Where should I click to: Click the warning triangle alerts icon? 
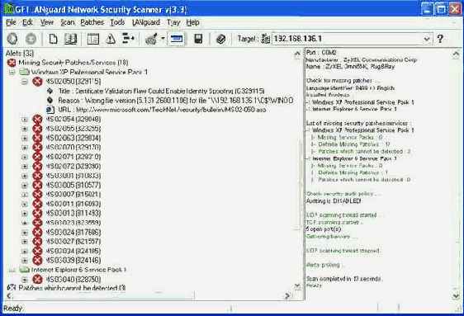[x=111, y=39]
